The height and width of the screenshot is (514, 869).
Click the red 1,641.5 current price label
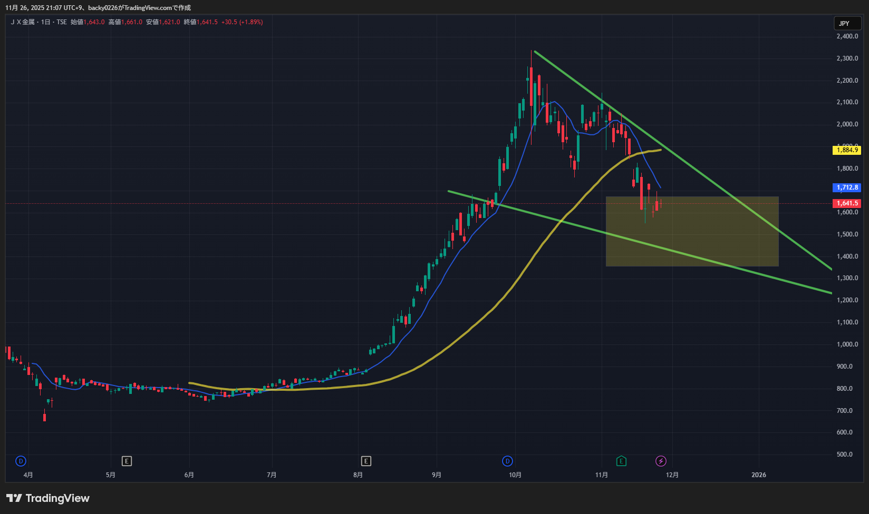847,203
